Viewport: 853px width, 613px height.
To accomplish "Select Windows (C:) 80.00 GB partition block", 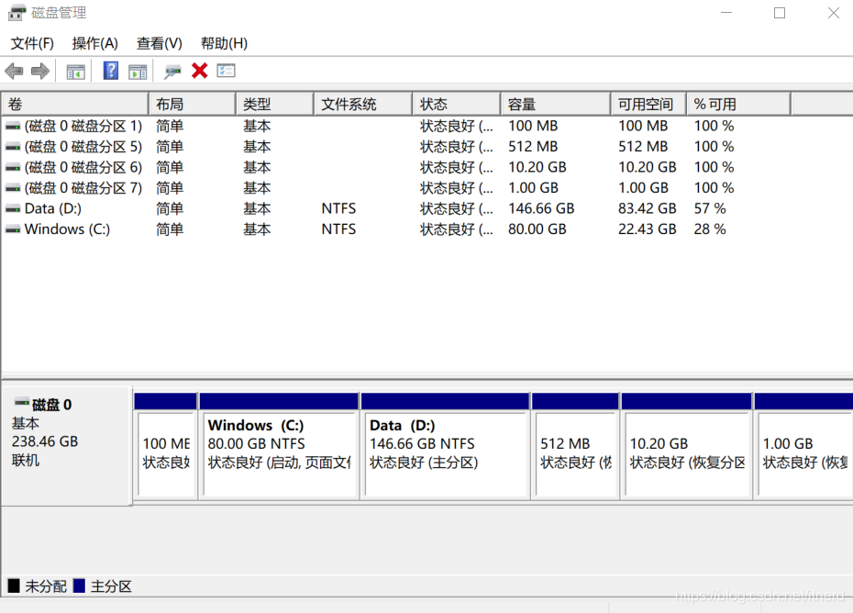I will [x=279, y=446].
